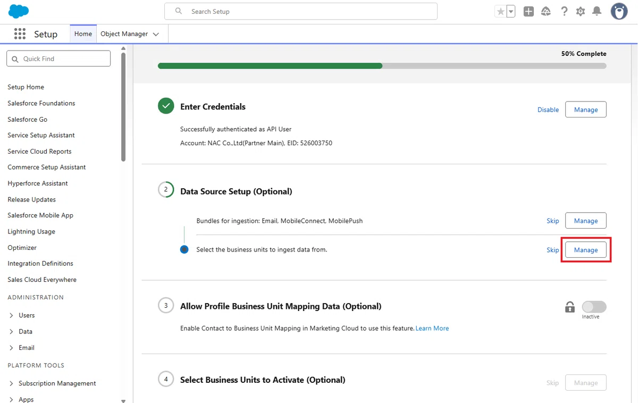Open the Help question mark icon

coord(564,11)
